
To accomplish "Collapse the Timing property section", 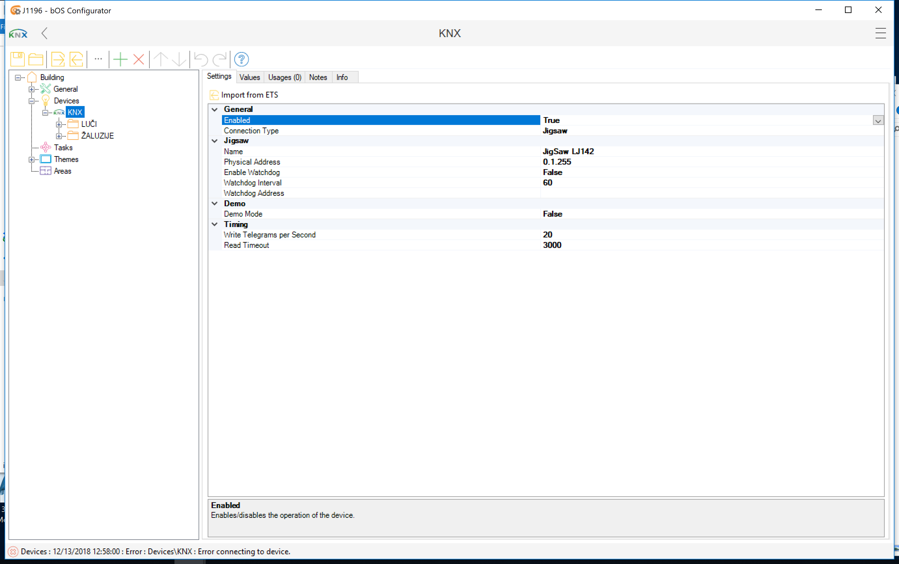I will 214,224.
